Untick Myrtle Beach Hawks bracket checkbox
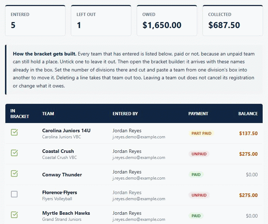 (14, 215)
